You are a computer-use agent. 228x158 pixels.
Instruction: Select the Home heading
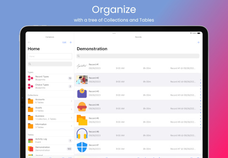(x=34, y=49)
